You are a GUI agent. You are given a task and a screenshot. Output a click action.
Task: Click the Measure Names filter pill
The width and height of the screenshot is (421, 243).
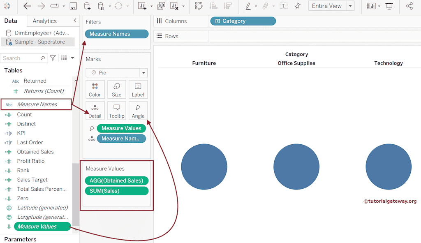tap(116, 34)
